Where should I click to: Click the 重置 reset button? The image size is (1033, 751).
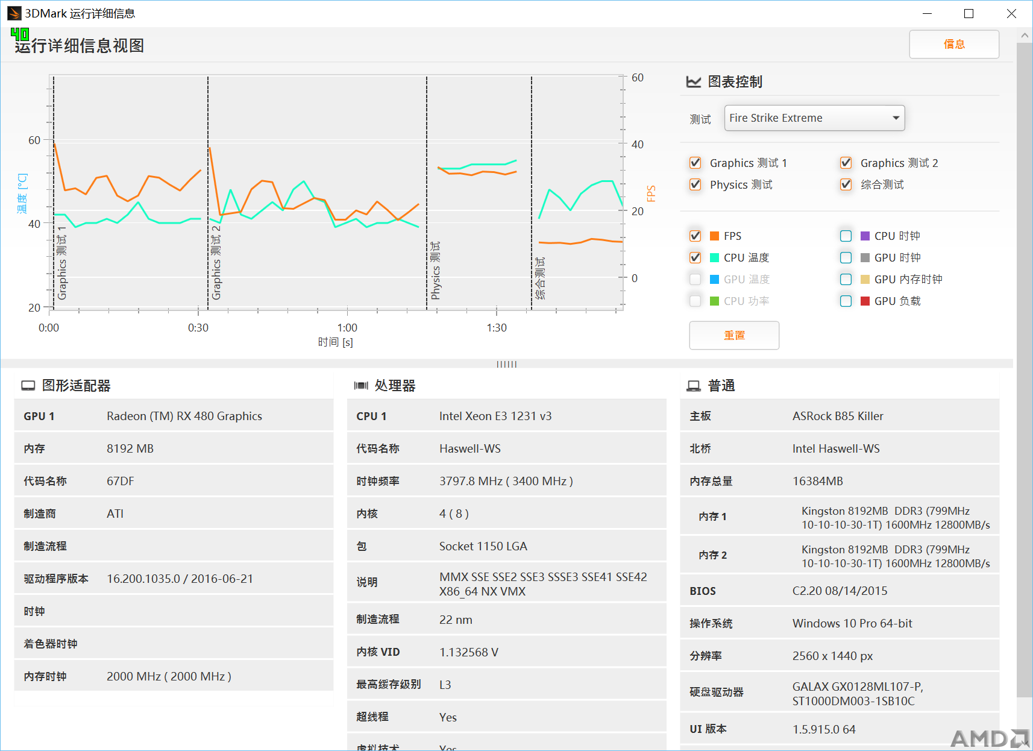click(734, 335)
